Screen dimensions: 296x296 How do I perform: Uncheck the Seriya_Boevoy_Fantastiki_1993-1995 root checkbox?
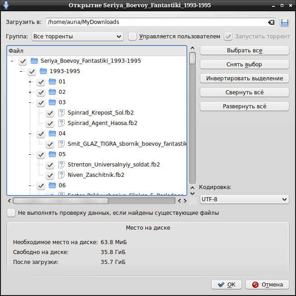click(x=23, y=61)
